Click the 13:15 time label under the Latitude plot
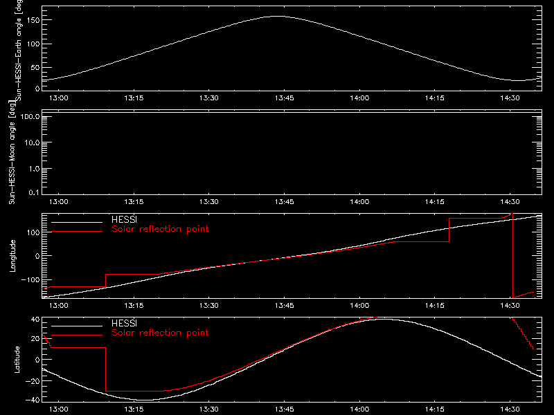This screenshot has width=554, height=415. (134, 409)
